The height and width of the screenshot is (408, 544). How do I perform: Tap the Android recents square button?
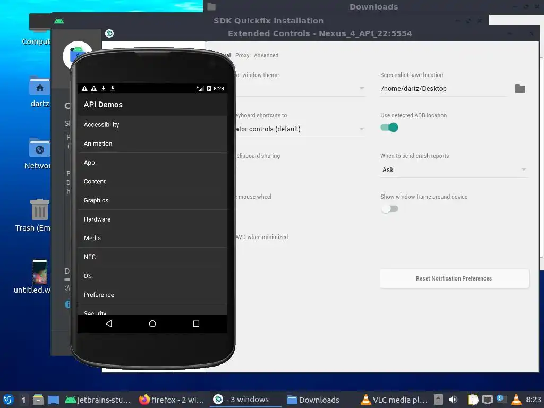tap(196, 324)
